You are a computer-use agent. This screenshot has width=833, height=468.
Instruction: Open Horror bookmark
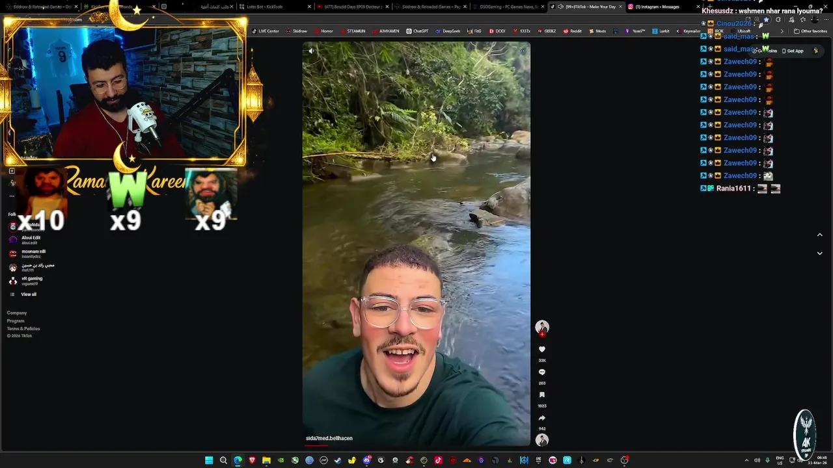tap(323, 31)
